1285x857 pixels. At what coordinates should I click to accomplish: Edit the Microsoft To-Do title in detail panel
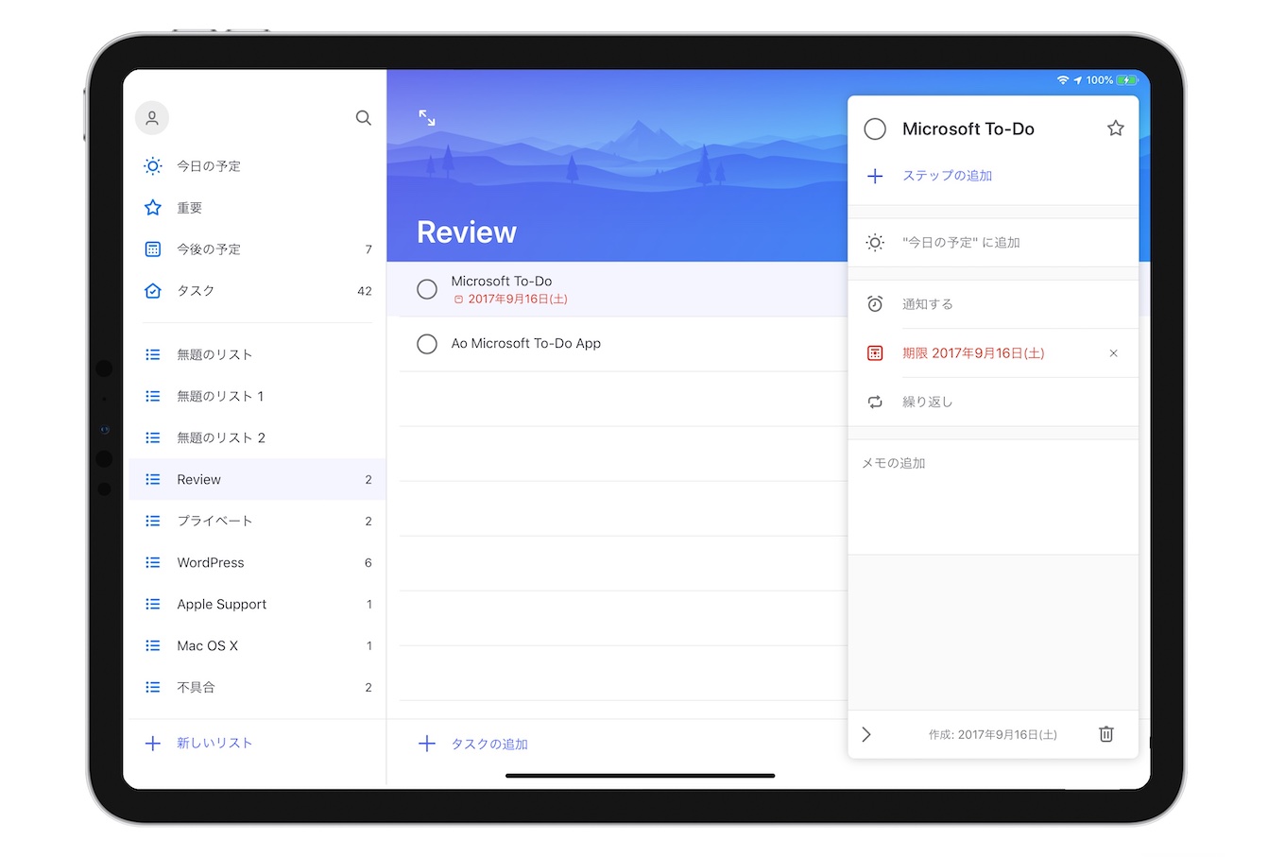(968, 129)
